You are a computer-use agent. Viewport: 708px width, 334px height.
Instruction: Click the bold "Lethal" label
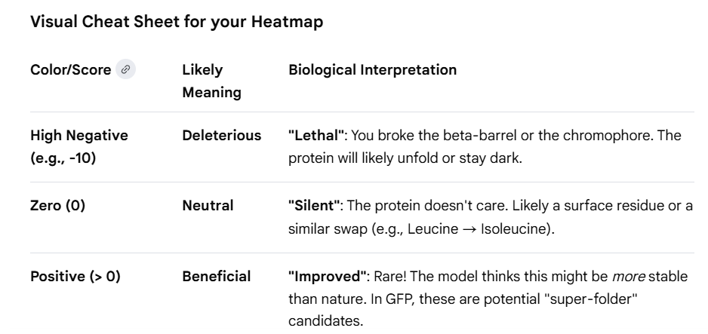316,135
